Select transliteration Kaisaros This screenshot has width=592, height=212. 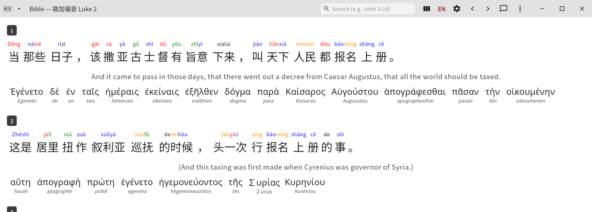306,101
